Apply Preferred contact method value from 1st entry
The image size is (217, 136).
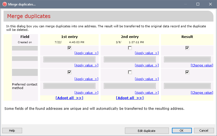[86, 93]
